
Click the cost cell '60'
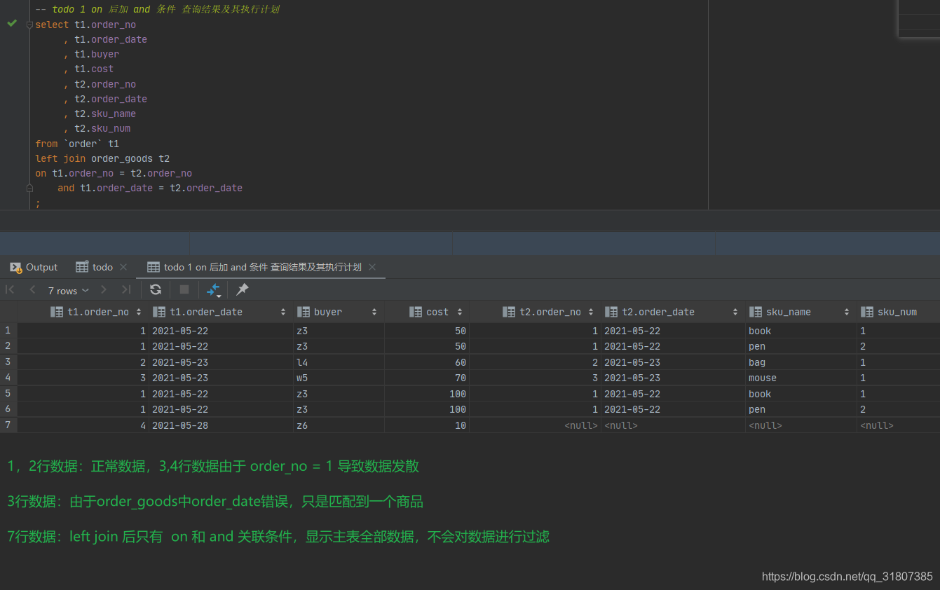pos(426,362)
